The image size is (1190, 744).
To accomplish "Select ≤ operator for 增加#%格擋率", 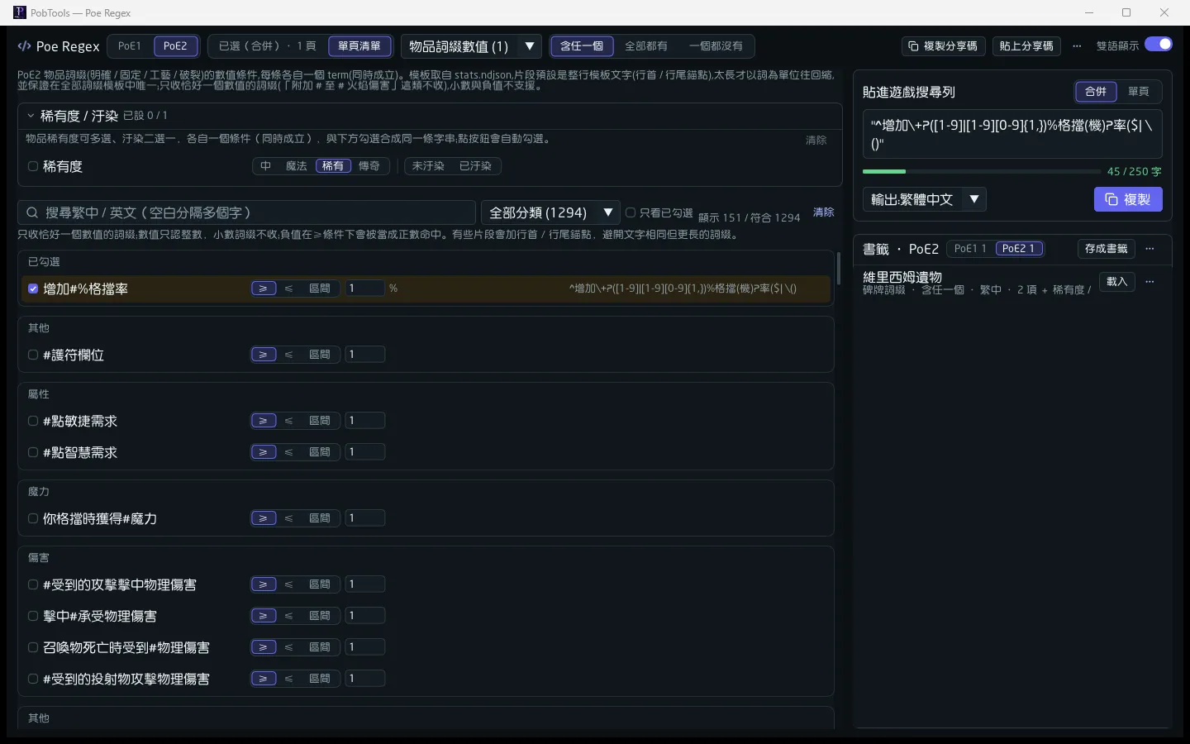I will click(288, 289).
